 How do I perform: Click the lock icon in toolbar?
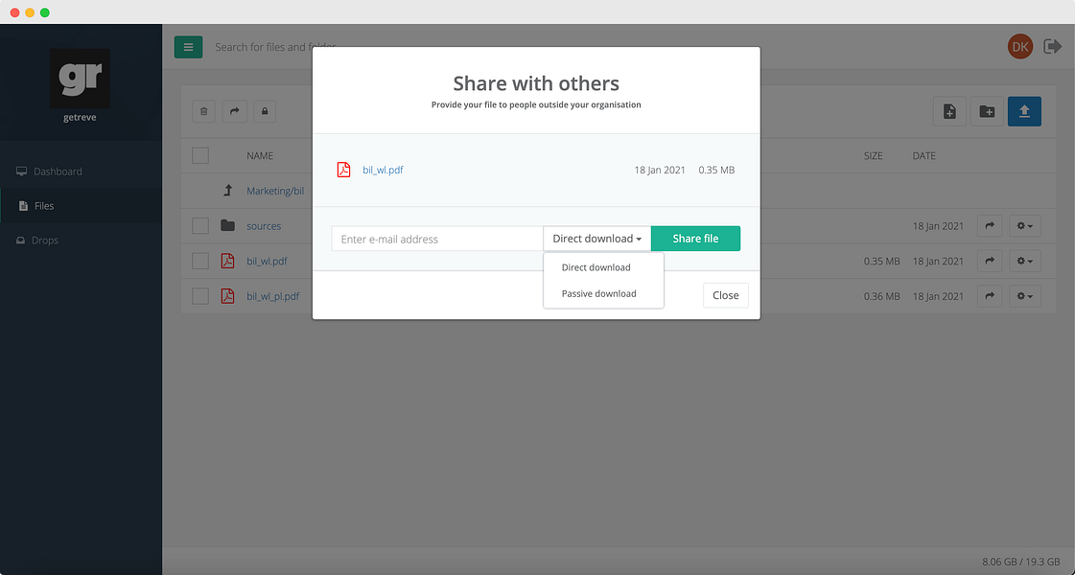[x=265, y=111]
